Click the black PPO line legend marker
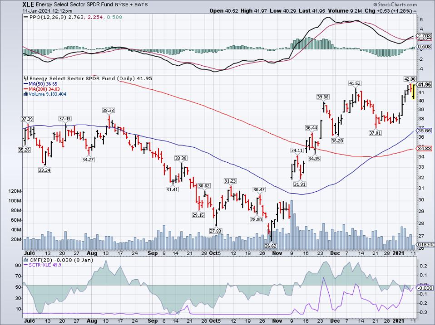Viewport: 435px width, 325px height. [26, 17]
